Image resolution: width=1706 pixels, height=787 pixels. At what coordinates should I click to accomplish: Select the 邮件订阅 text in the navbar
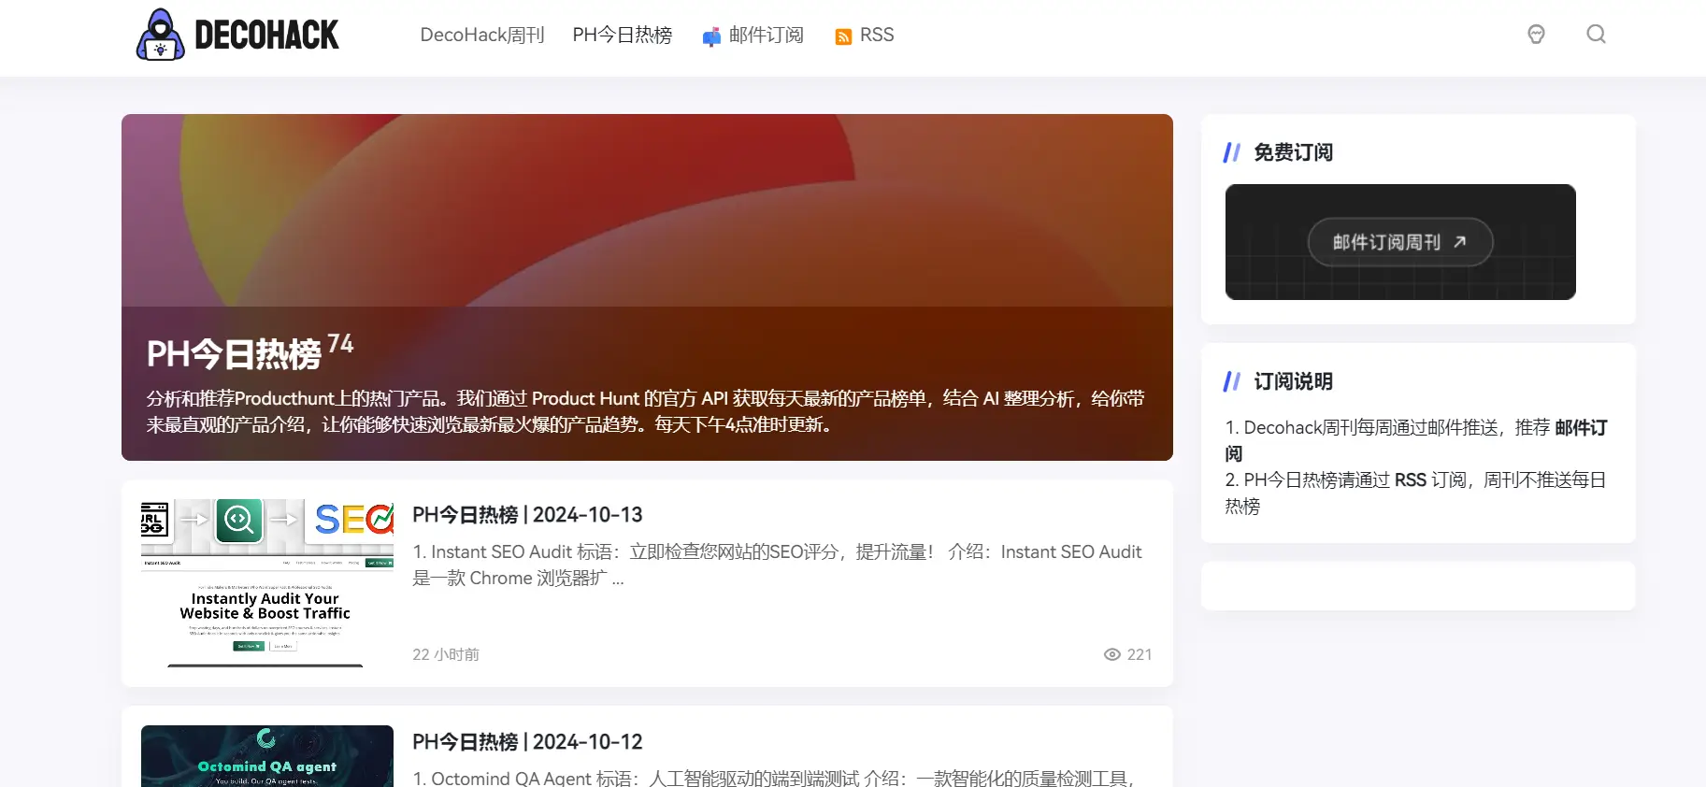click(x=766, y=35)
